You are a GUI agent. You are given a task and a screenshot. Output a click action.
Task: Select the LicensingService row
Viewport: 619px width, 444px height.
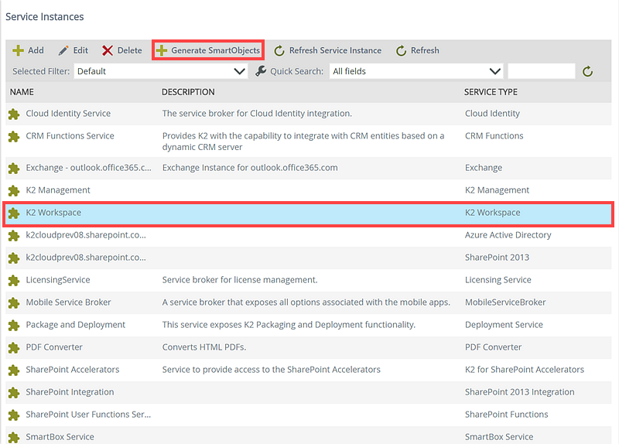coord(58,280)
